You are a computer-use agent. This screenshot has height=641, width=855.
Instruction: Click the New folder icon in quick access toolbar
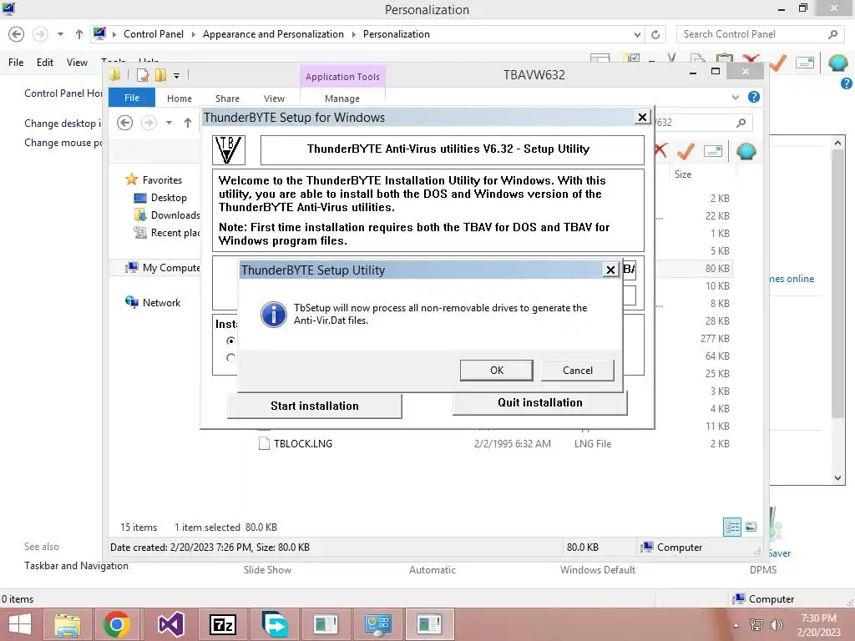pyautogui.click(x=160, y=75)
